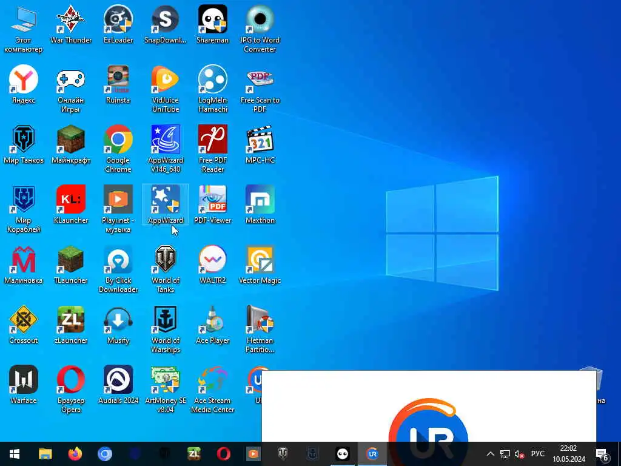Click the Audials 2024 desktop icon

tap(118, 384)
